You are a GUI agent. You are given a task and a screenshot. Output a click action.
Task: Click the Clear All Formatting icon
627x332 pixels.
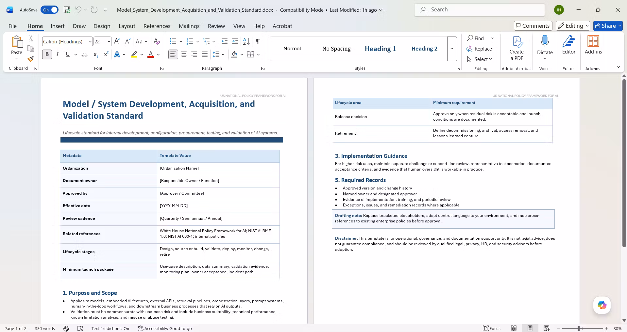[157, 41]
